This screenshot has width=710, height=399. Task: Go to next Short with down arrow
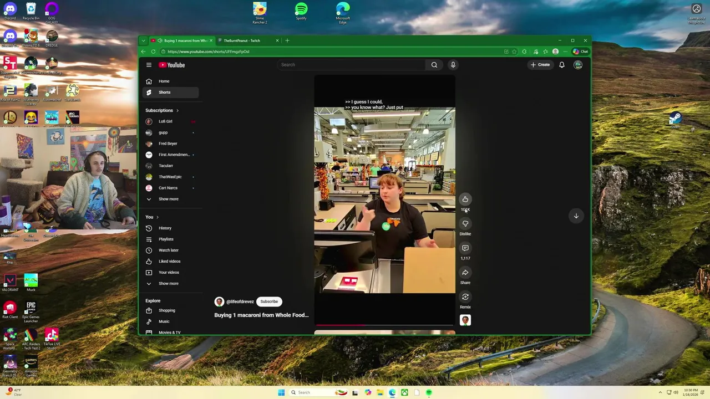click(576, 216)
